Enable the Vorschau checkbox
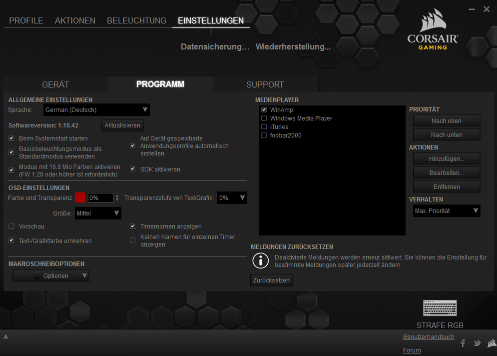The width and height of the screenshot is (497, 356). 11,226
